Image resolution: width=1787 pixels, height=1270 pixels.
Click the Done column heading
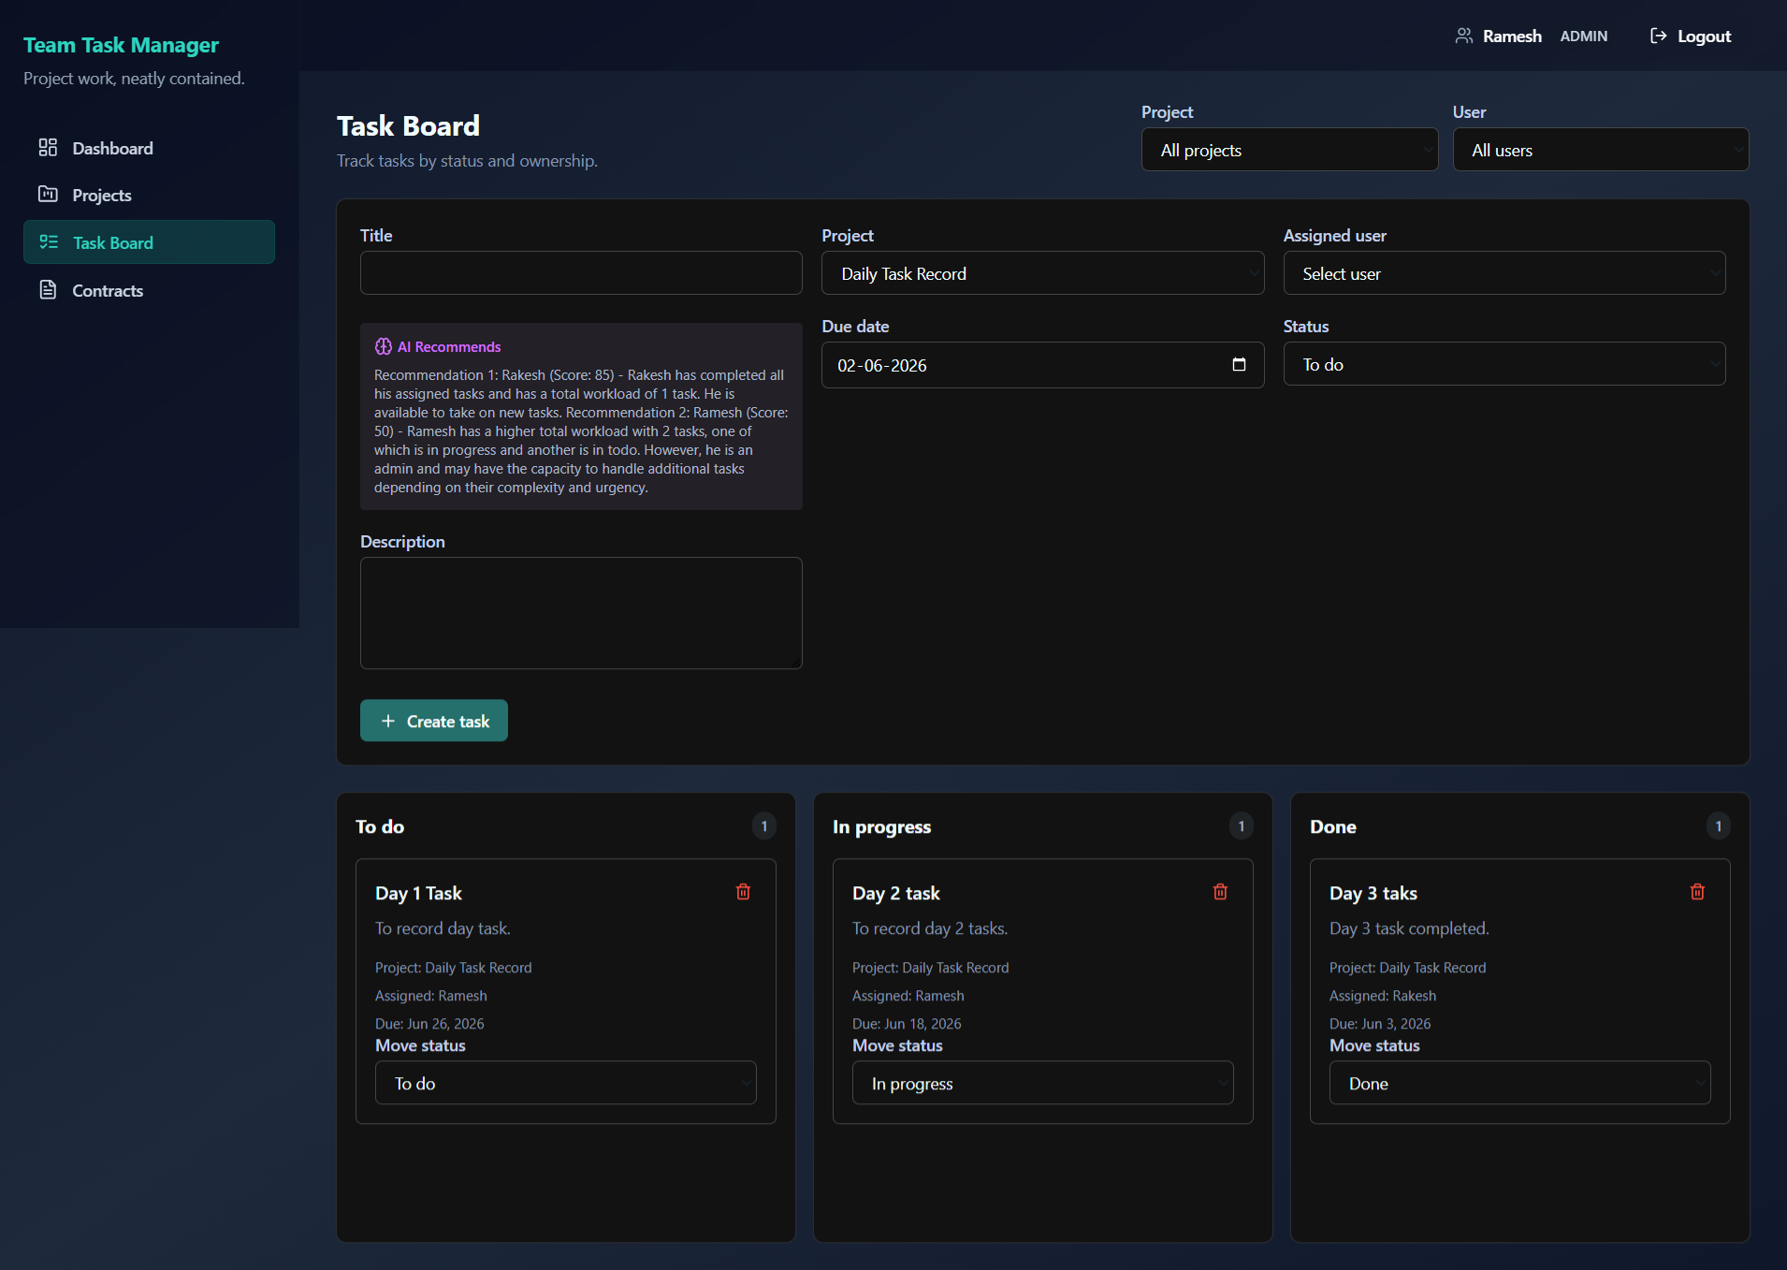tap(1332, 826)
